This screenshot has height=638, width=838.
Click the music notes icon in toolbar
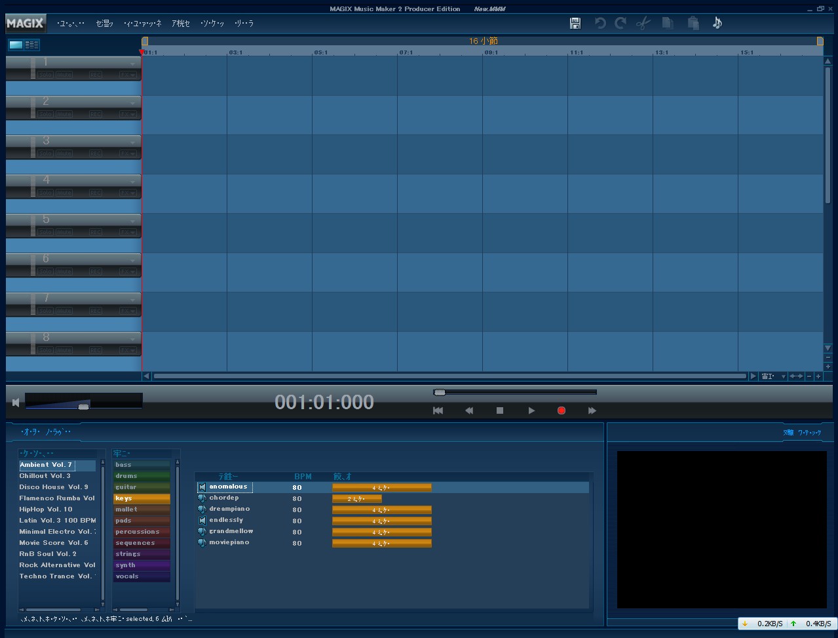(717, 24)
